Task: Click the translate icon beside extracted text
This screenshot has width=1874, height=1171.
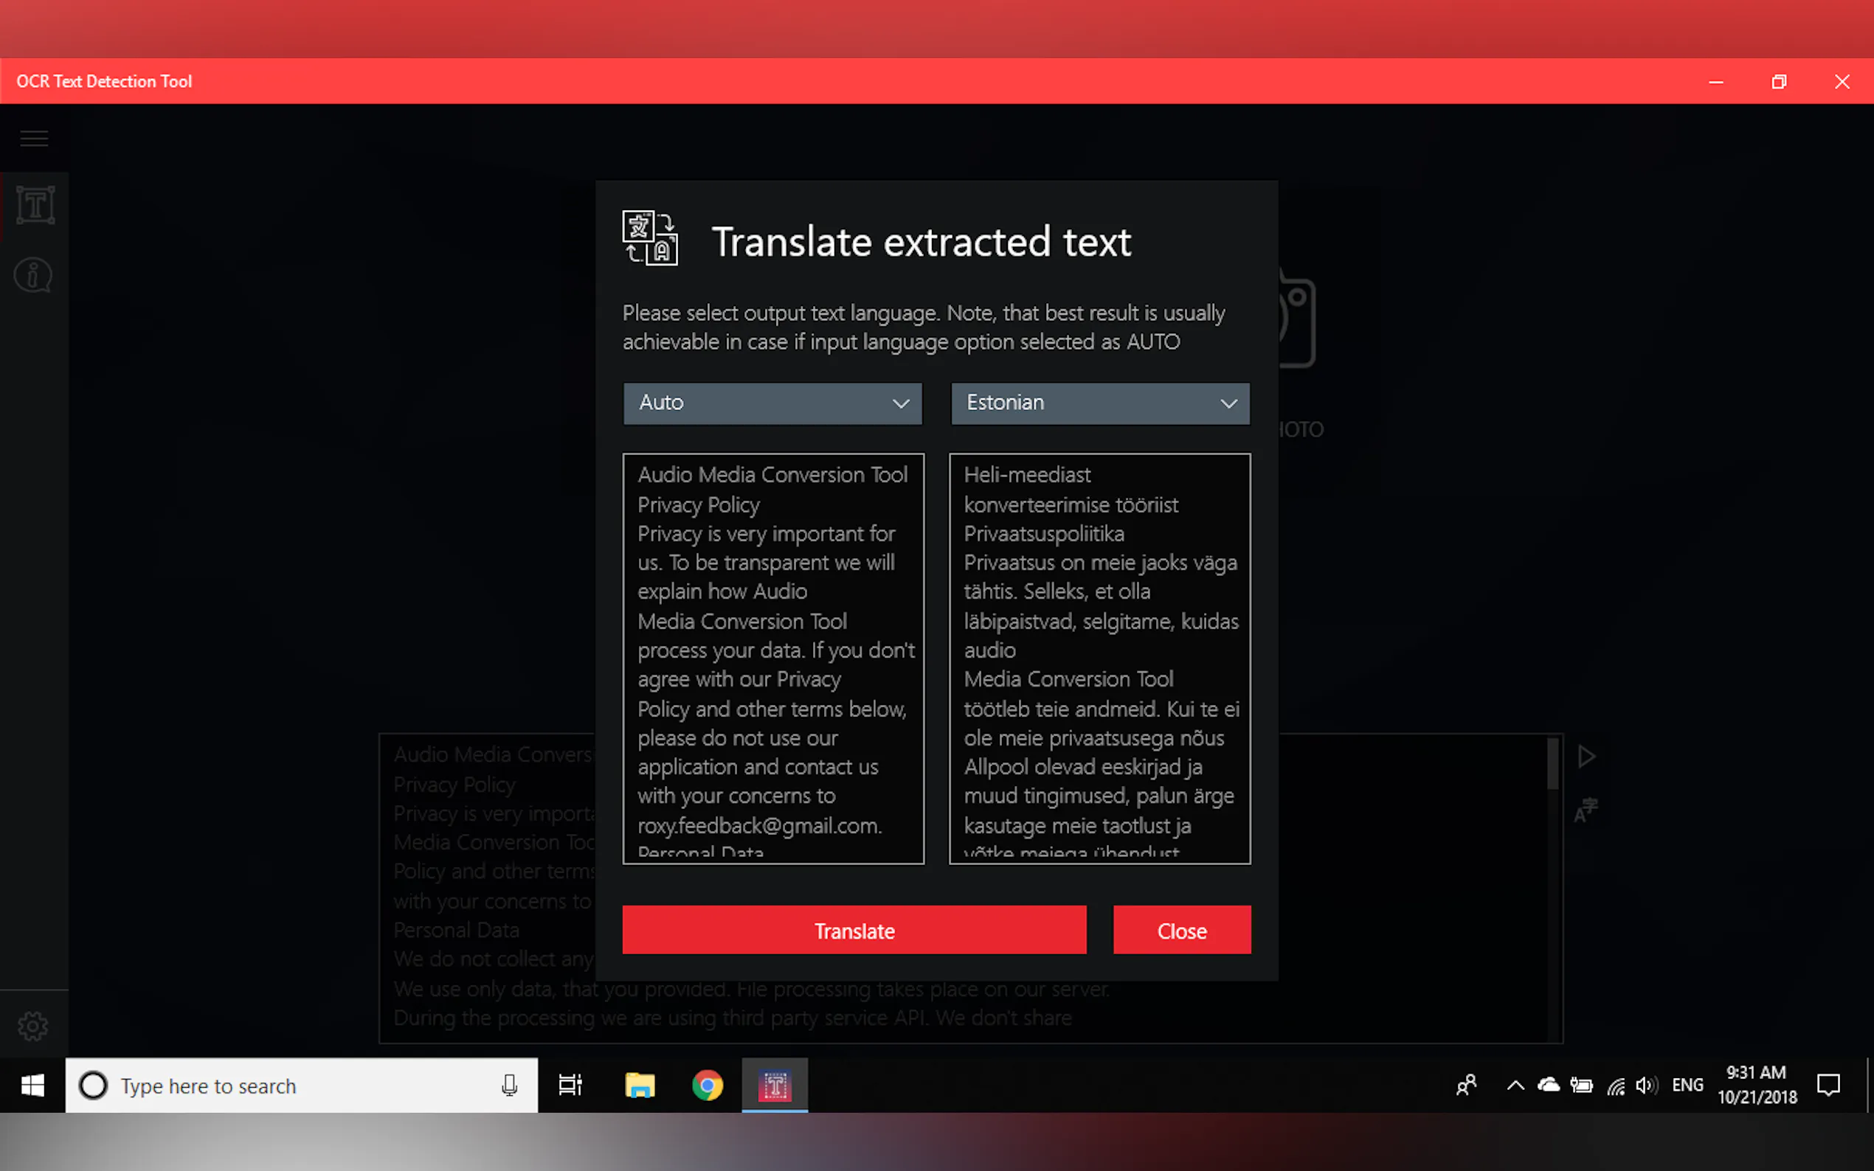Action: point(1585,810)
